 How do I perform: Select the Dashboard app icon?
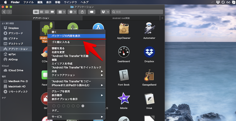click(124, 53)
